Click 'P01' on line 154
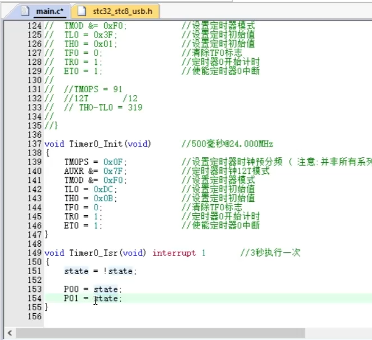The width and height of the screenshot is (372, 340). [71, 298]
